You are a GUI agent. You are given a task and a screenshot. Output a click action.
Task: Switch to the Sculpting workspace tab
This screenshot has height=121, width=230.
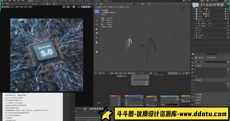[x=45, y=1]
